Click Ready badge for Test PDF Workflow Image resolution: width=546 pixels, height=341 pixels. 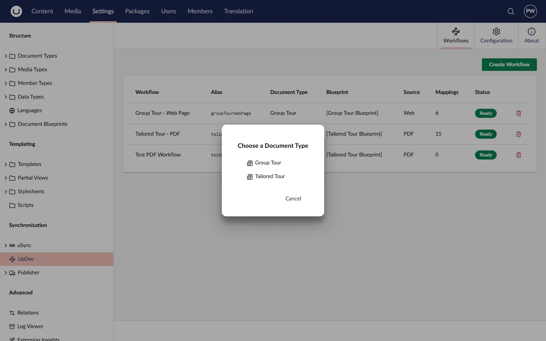pyautogui.click(x=486, y=155)
